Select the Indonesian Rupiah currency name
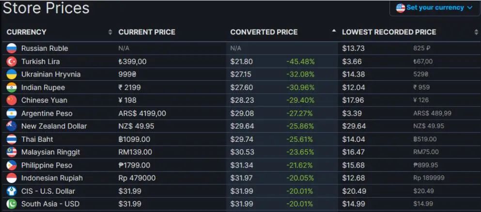This screenshot has width=481, height=212. [x=52, y=178]
